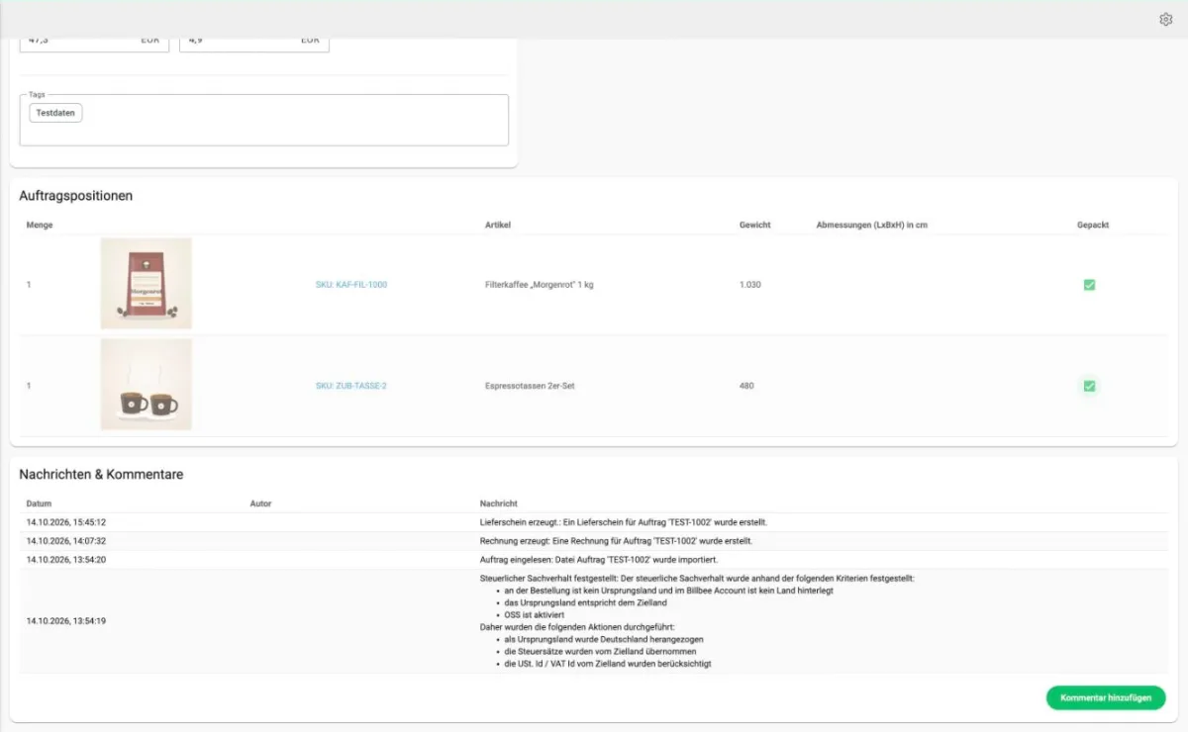Select the Testdaten tag chip

pyautogui.click(x=56, y=113)
